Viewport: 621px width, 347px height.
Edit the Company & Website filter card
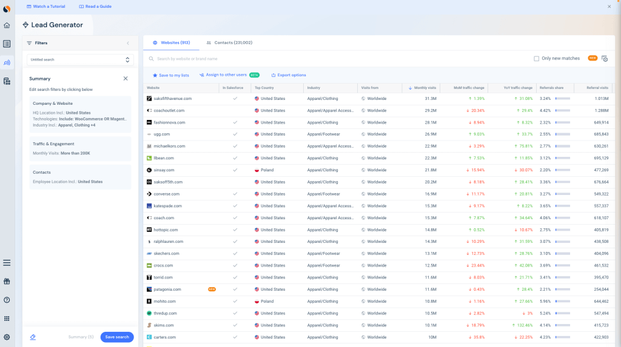pos(80,114)
